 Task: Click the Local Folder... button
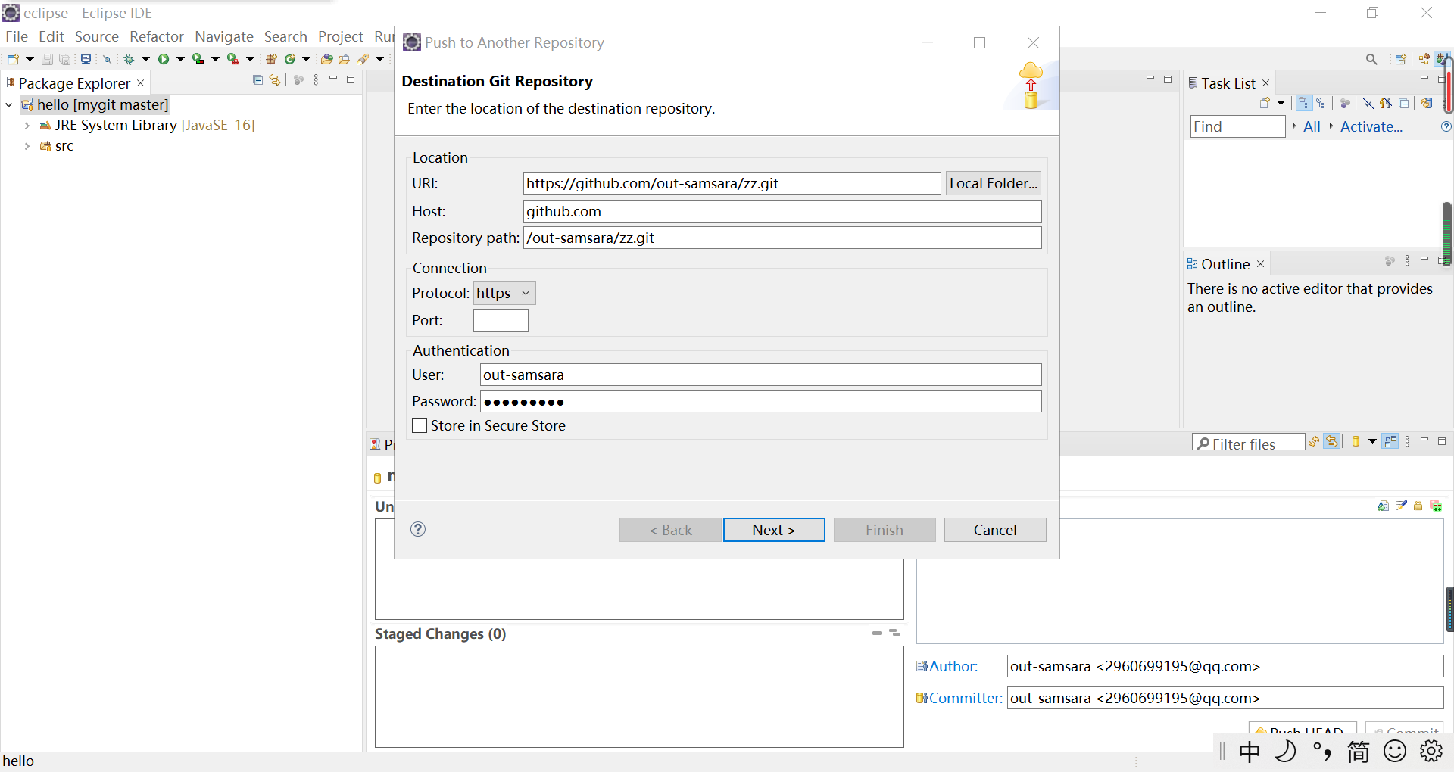994,183
